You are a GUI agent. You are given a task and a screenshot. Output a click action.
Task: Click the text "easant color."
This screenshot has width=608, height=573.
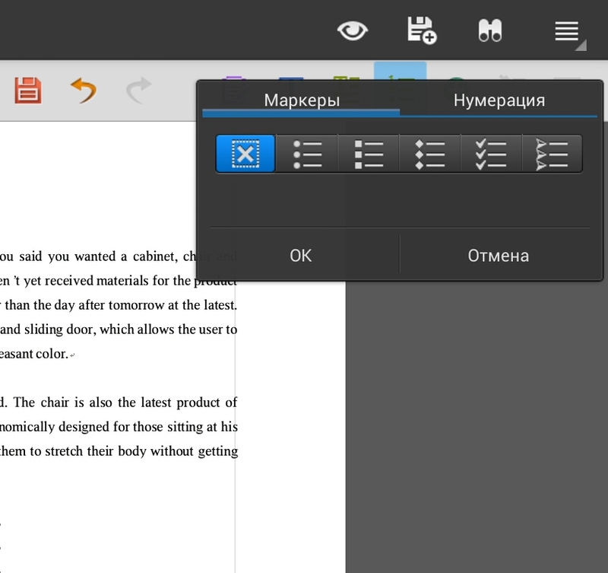click(x=34, y=354)
